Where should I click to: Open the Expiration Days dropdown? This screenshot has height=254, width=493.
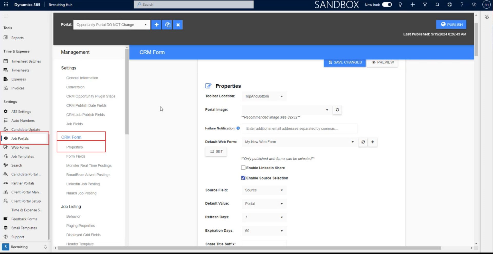264,231
